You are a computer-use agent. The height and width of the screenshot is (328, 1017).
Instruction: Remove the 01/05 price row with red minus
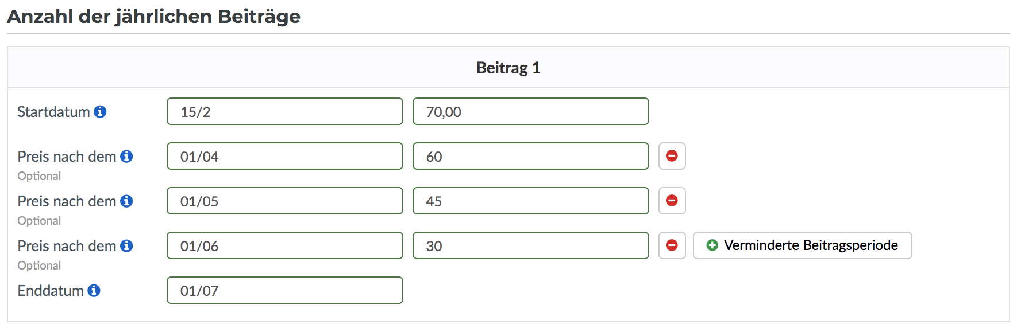672,201
